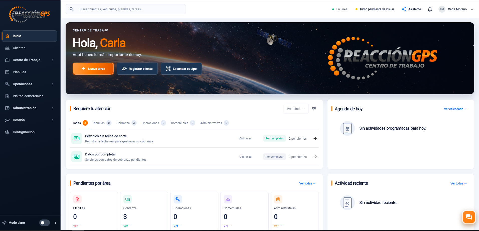Switch to the Administrativas tab

[214, 123]
